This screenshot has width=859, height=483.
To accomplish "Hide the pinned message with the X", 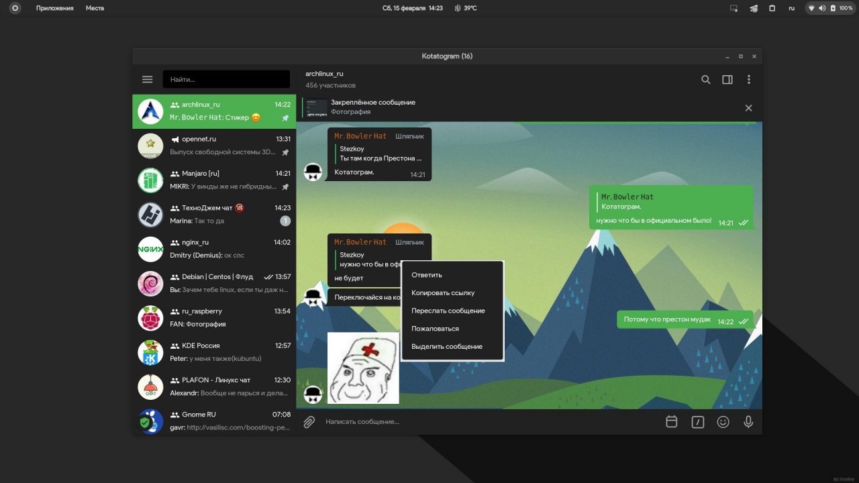I will click(749, 108).
